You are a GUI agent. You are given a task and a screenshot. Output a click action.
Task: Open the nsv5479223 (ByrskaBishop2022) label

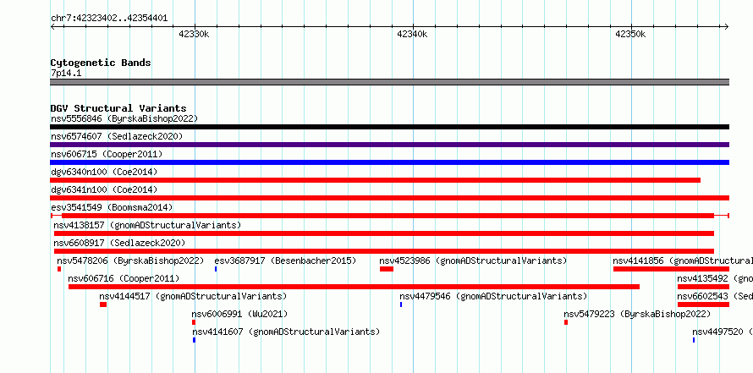(x=637, y=314)
